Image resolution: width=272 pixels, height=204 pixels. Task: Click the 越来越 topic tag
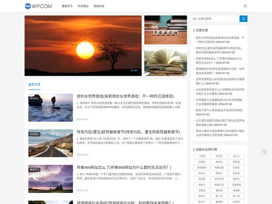(x=219, y=202)
